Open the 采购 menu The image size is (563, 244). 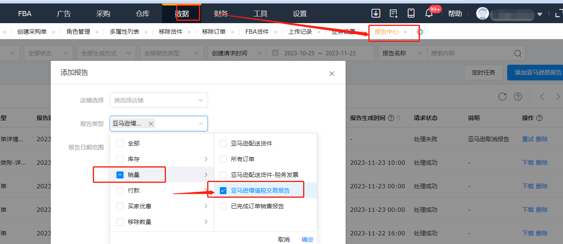(103, 14)
